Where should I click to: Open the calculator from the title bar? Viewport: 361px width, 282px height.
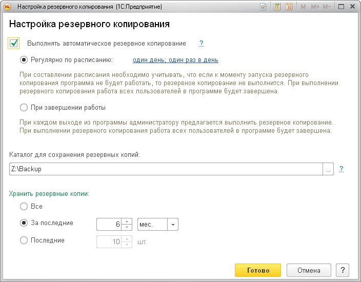coord(277,7)
